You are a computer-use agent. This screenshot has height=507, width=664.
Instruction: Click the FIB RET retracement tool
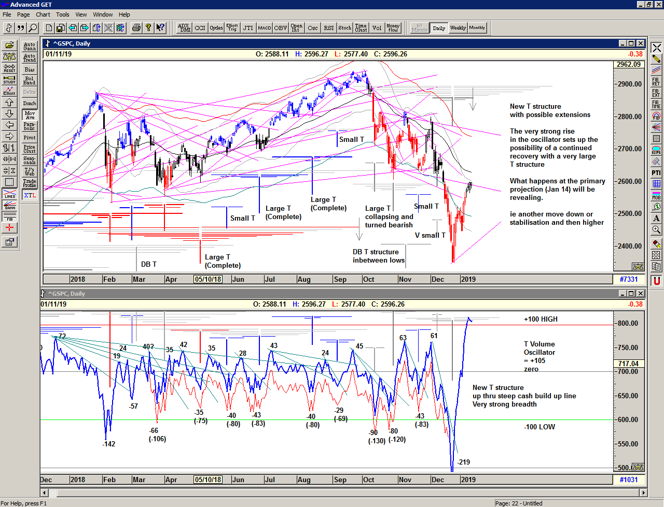[x=656, y=81]
